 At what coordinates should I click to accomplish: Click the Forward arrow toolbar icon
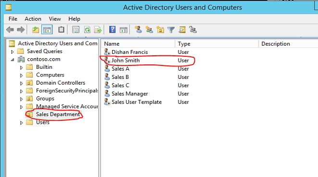coord(21,30)
